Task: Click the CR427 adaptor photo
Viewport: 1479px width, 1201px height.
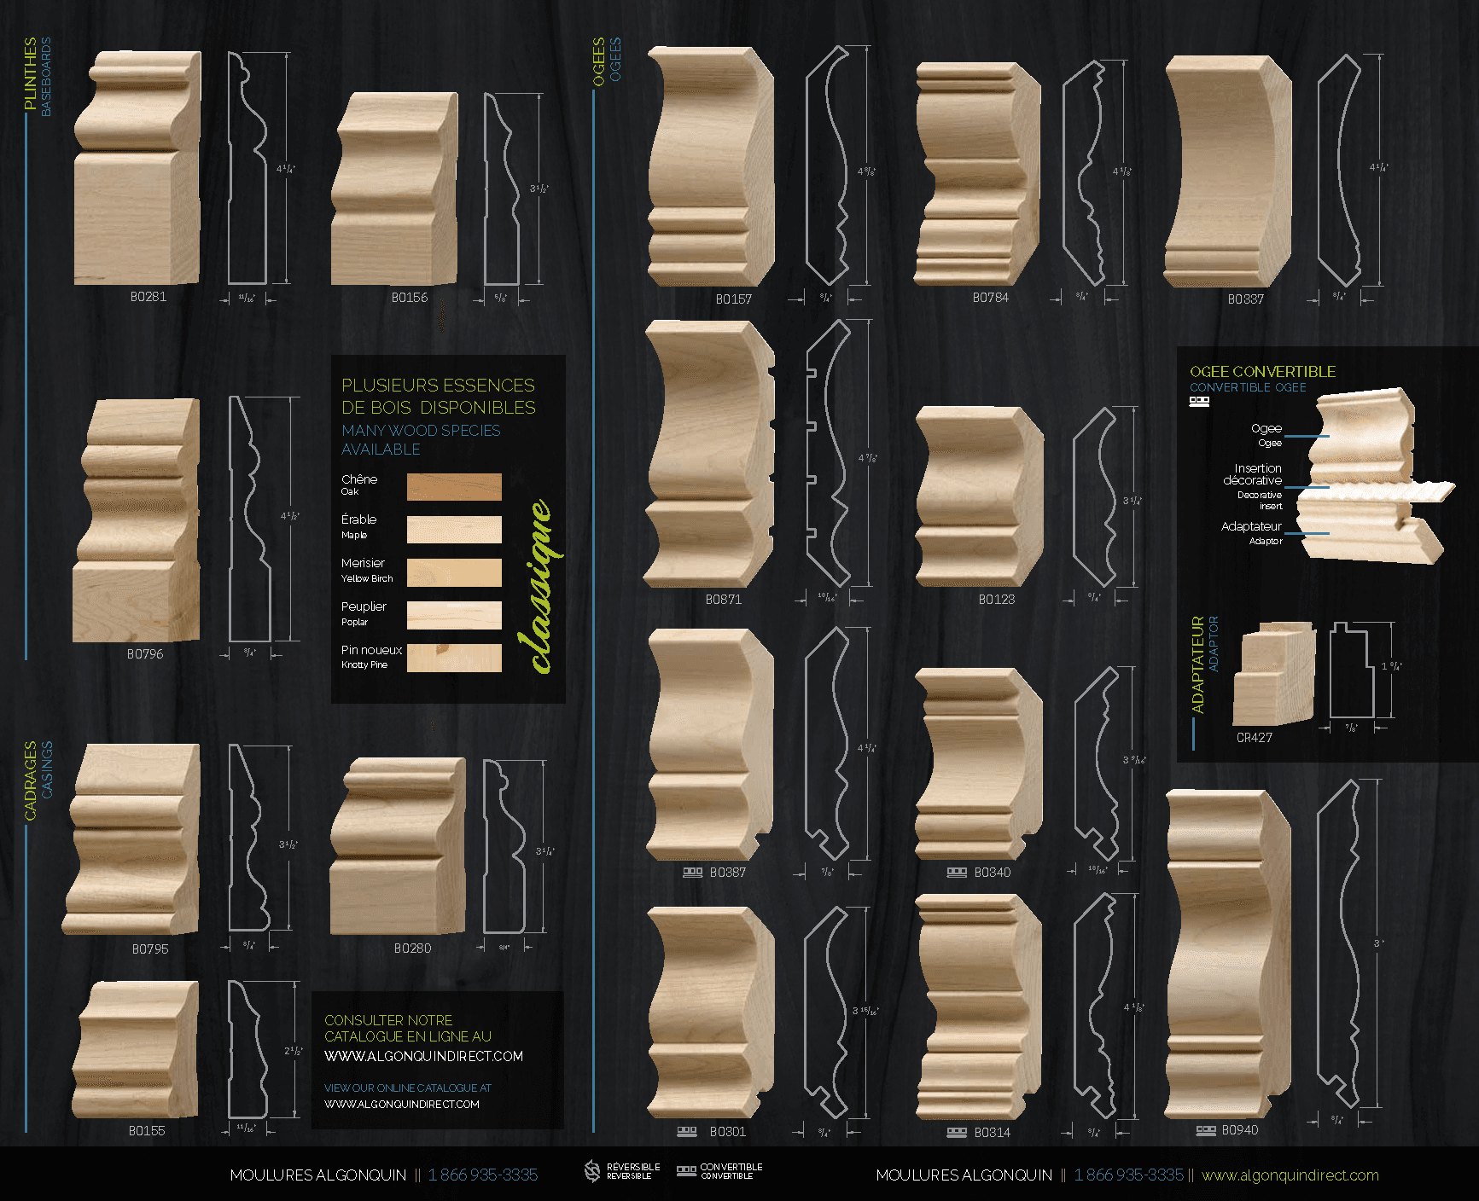Action: click(x=1273, y=674)
